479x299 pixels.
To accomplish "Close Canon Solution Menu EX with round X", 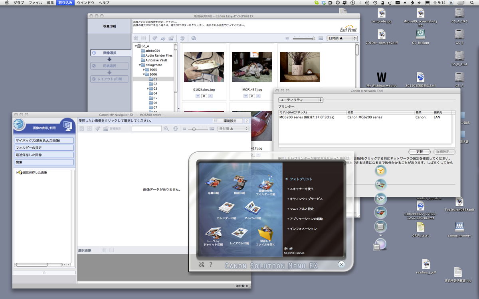I will tap(341, 264).
